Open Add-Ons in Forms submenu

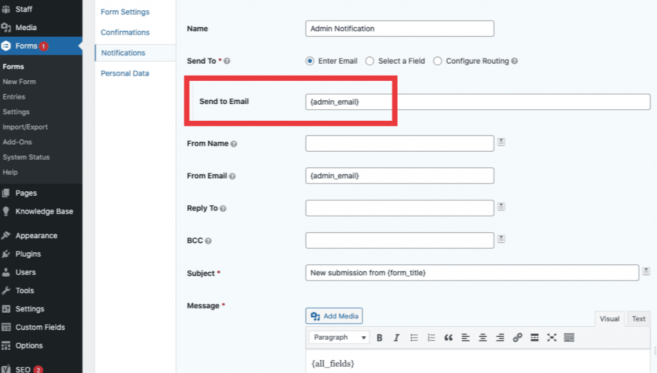coord(17,142)
